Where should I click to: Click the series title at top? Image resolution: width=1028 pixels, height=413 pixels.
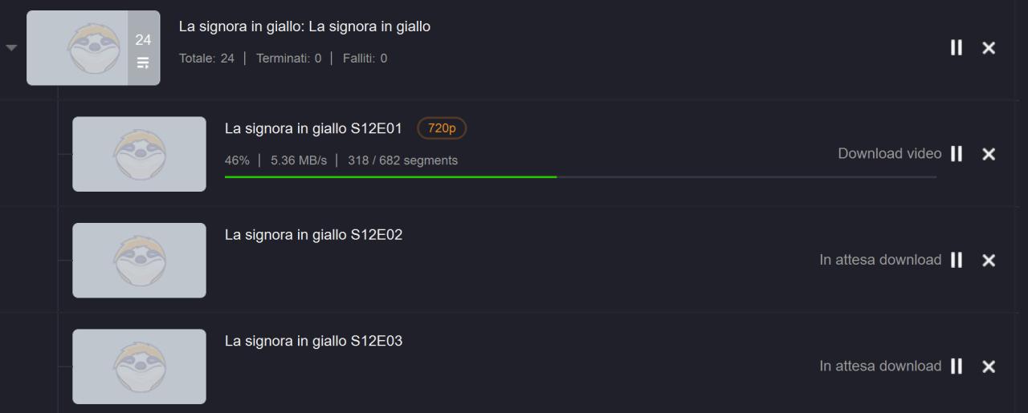[x=304, y=26]
